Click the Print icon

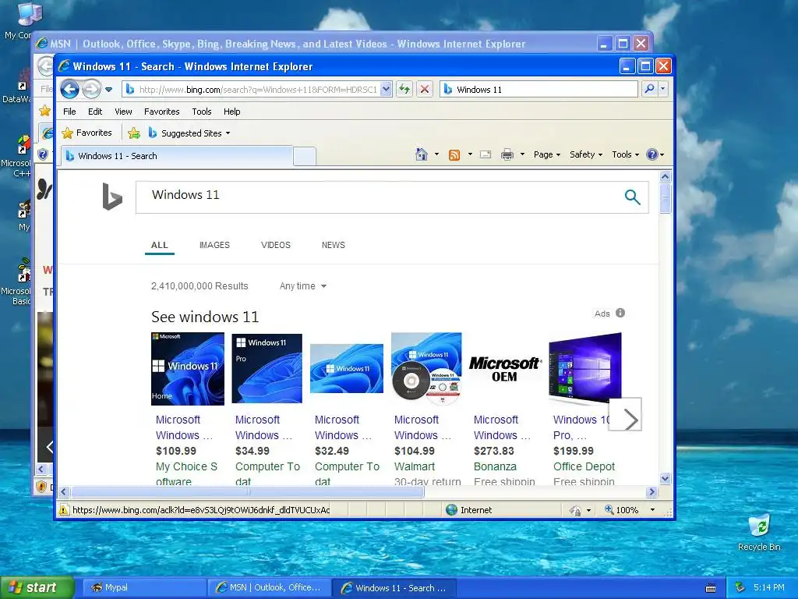coord(507,154)
